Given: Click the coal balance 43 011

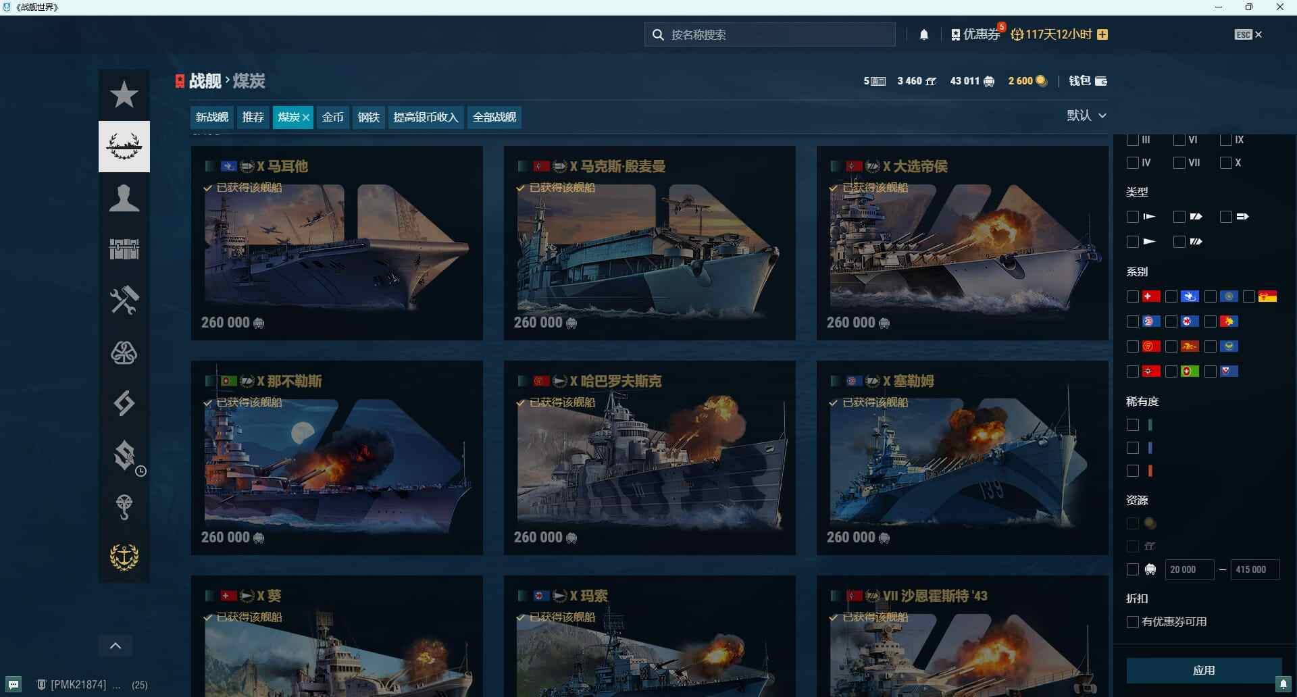Looking at the screenshot, I should [972, 81].
